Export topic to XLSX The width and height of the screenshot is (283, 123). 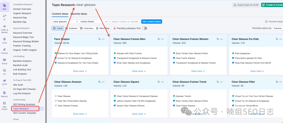[x=246, y=5]
